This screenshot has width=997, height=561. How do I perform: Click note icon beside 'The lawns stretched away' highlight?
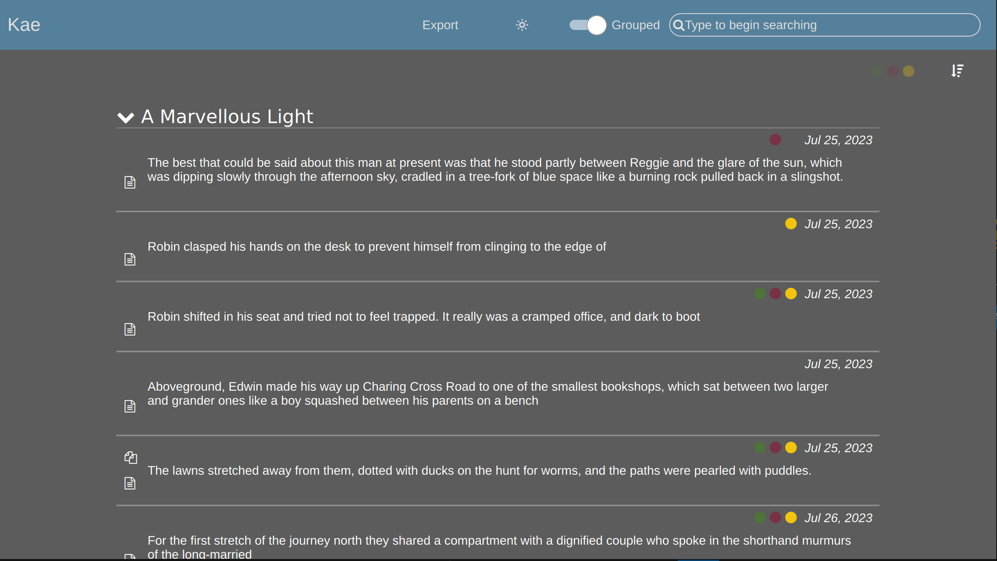pos(130,483)
